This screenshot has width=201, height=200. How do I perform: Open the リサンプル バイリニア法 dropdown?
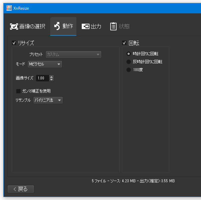[x=48, y=100]
